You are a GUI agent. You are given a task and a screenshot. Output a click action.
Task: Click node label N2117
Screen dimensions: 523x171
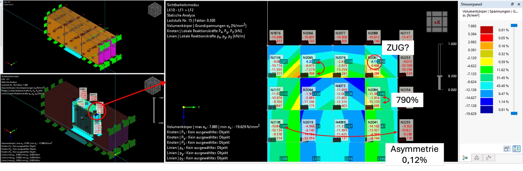click(405, 33)
